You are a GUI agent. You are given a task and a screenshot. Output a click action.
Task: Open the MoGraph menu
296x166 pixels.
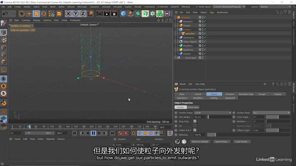coord(82,7)
